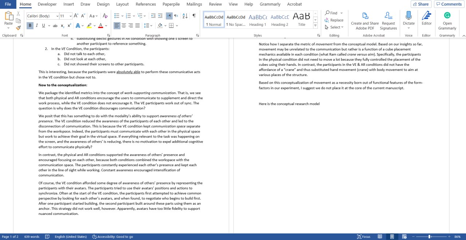The width and height of the screenshot is (466, 240).
Task: Select the Format Painter brush
Action: (x=19, y=28)
